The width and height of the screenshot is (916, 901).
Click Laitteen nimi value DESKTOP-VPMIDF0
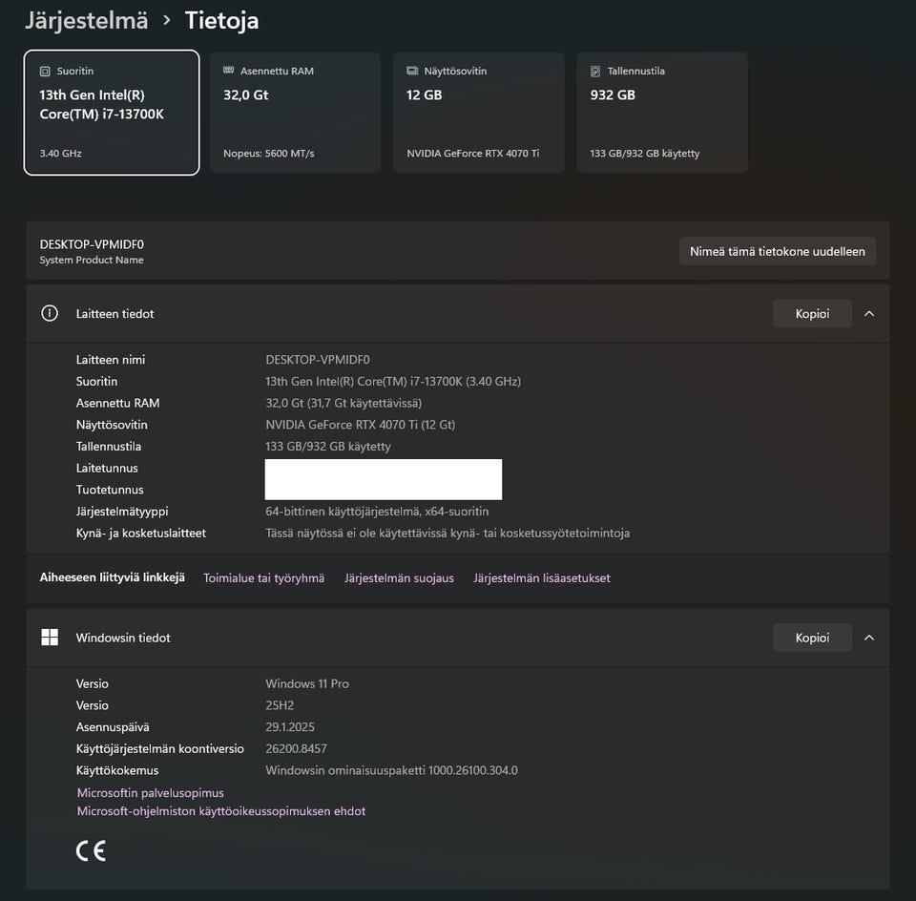tap(317, 359)
